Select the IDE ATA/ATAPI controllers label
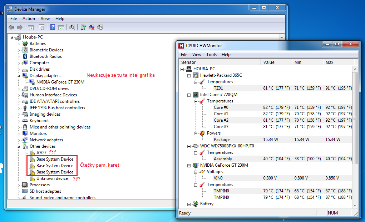This screenshot has width=365, height=222. (54, 101)
